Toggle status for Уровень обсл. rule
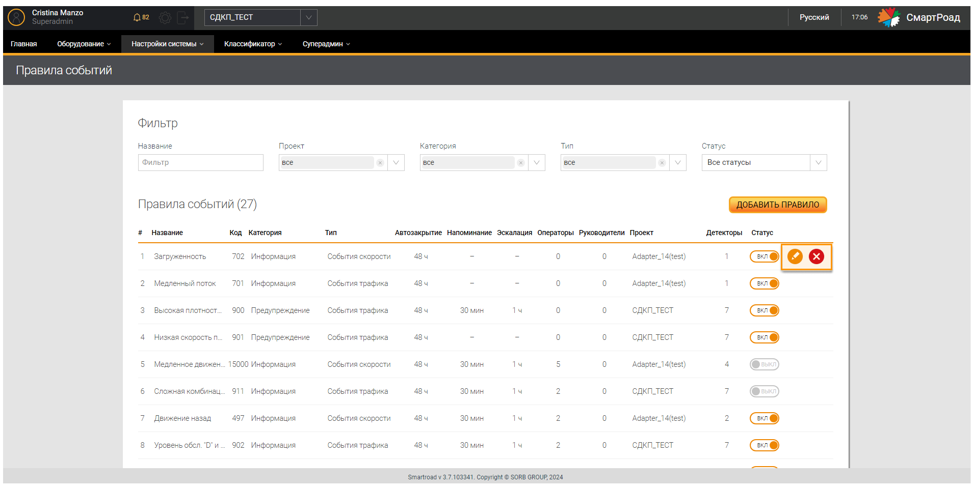974x489 pixels. tap(765, 445)
